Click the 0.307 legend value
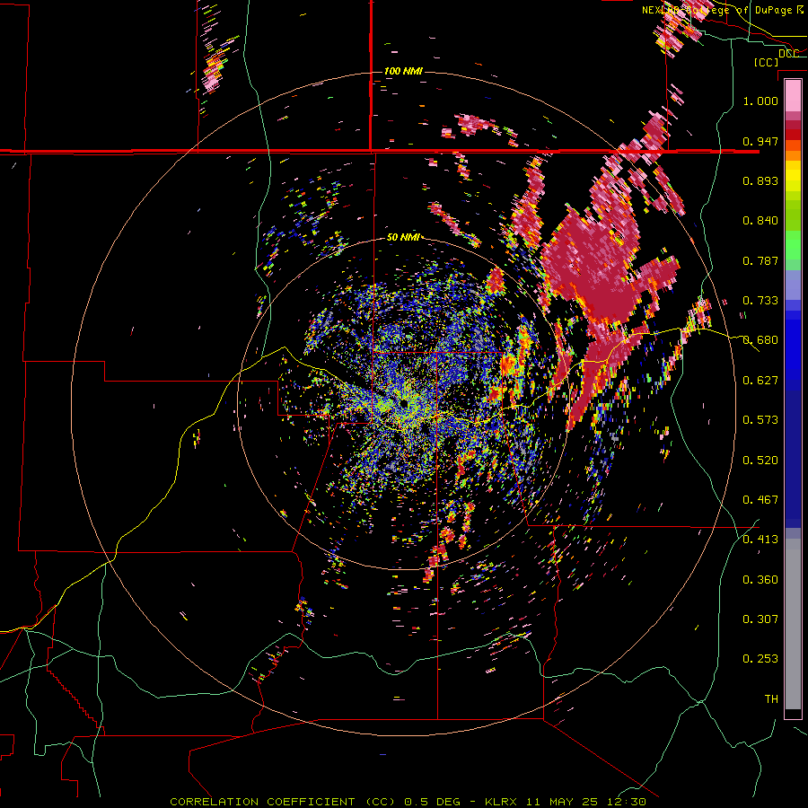Image resolution: width=808 pixels, height=808 pixels. coord(760,619)
